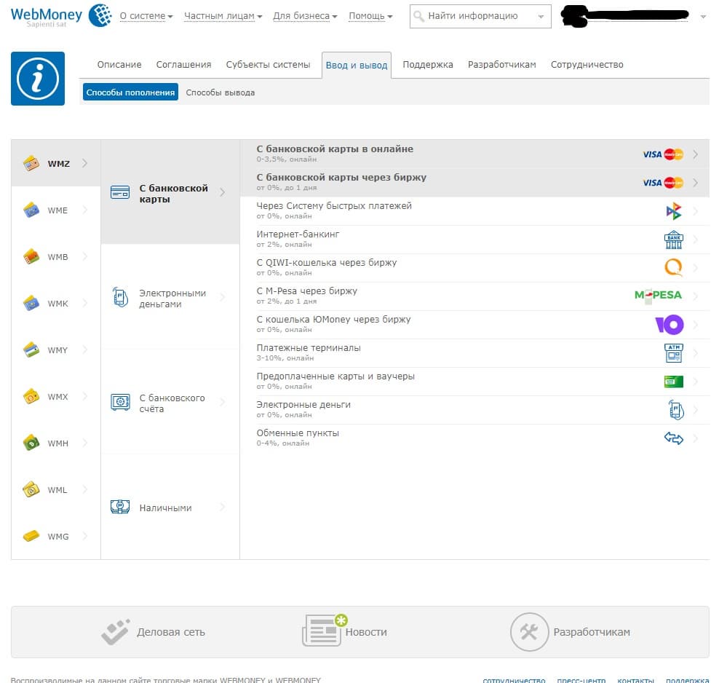Open the пресс-центр footer link
This screenshot has height=683, width=719.
coord(581,680)
